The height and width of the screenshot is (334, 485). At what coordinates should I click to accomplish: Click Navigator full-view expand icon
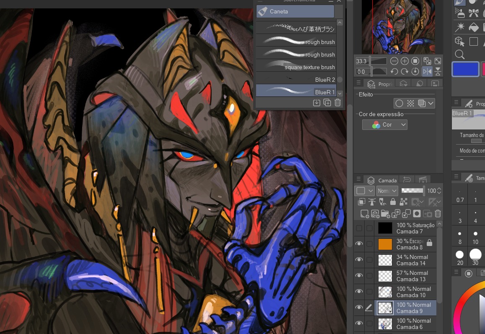click(438, 61)
